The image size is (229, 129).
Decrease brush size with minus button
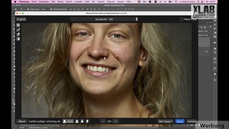[103, 121]
